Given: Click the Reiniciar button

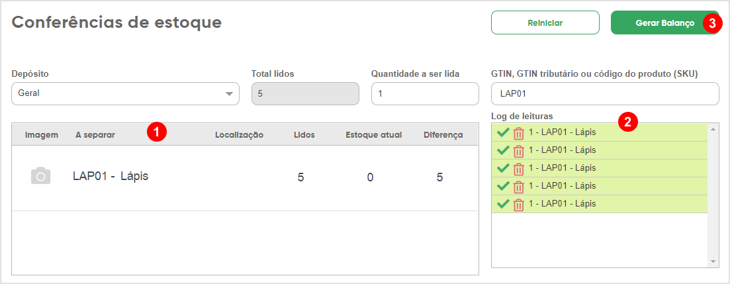Looking at the screenshot, I should (545, 23).
